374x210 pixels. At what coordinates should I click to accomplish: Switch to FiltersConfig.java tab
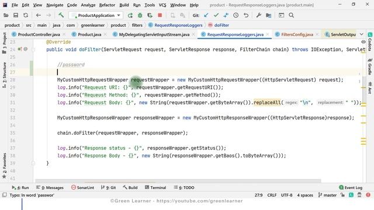(297, 34)
